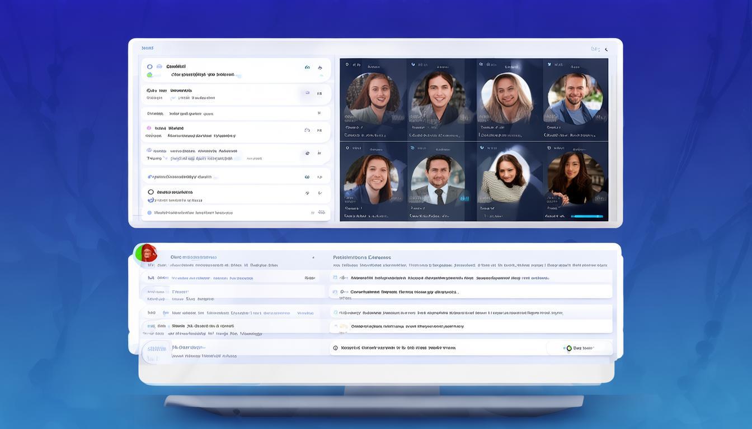Click the blue progress bar under the last portrait tile

(x=588, y=216)
